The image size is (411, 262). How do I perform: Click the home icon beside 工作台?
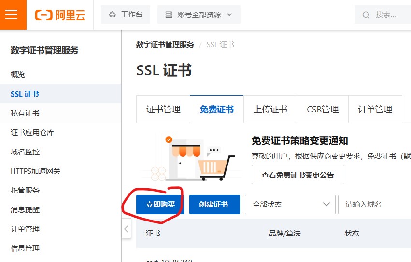coord(113,14)
